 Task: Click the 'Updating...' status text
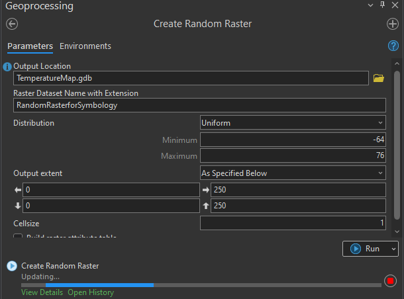coord(40,277)
